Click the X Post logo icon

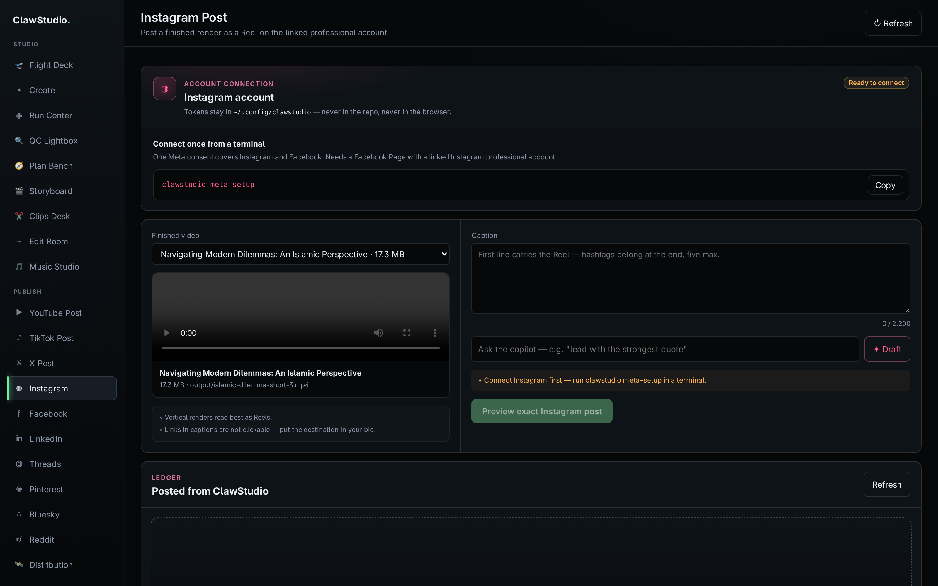click(19, 363)
